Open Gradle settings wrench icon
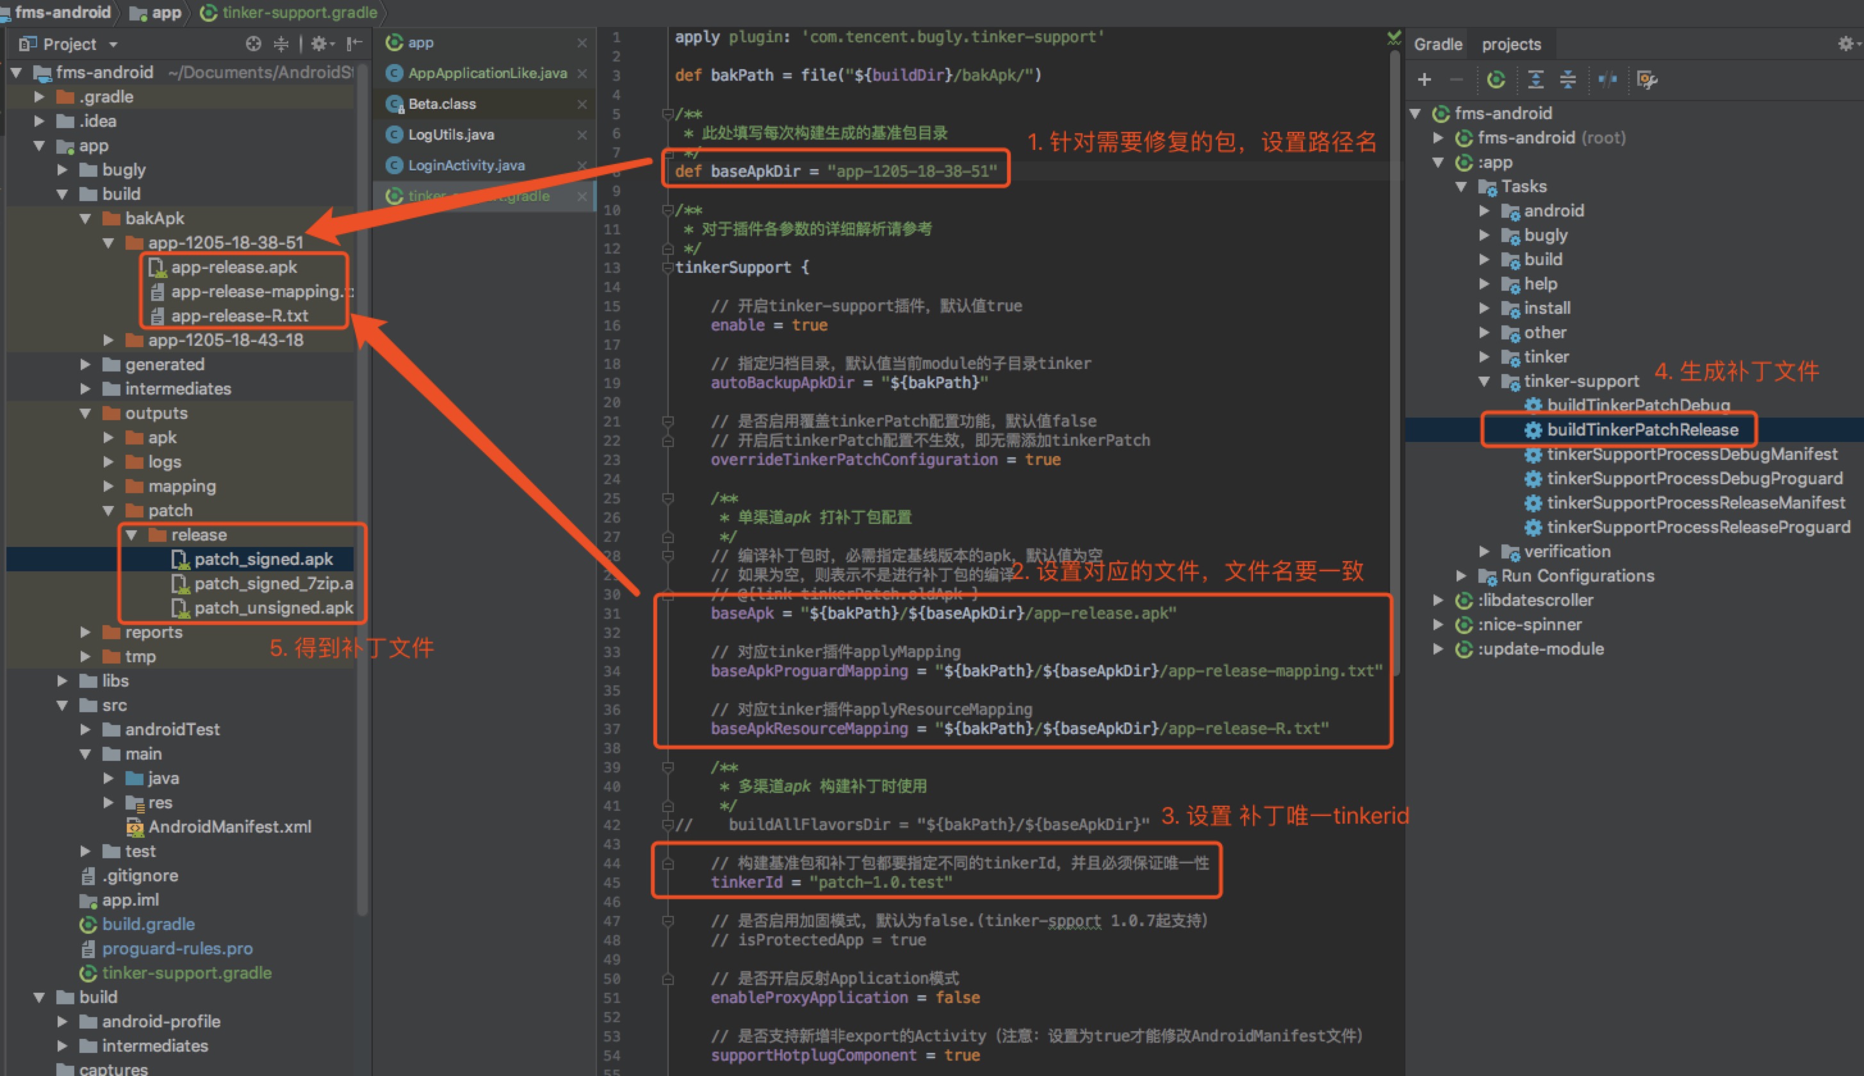This screenshot has height=1076, width=1864. 1647,79
